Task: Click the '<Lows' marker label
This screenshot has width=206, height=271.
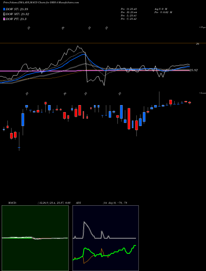Action: pos(203,93)
